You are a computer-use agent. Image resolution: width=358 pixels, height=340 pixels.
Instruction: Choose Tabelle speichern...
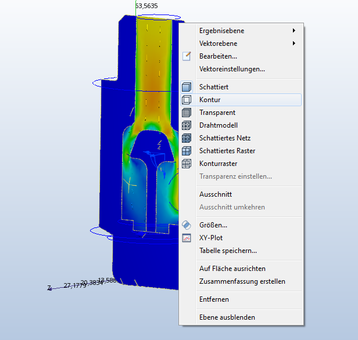pos(241,251)
